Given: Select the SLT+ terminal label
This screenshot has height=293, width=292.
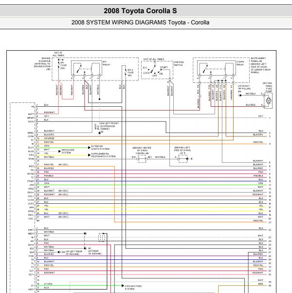Looking at the screenshot, I should coord(31,274).
